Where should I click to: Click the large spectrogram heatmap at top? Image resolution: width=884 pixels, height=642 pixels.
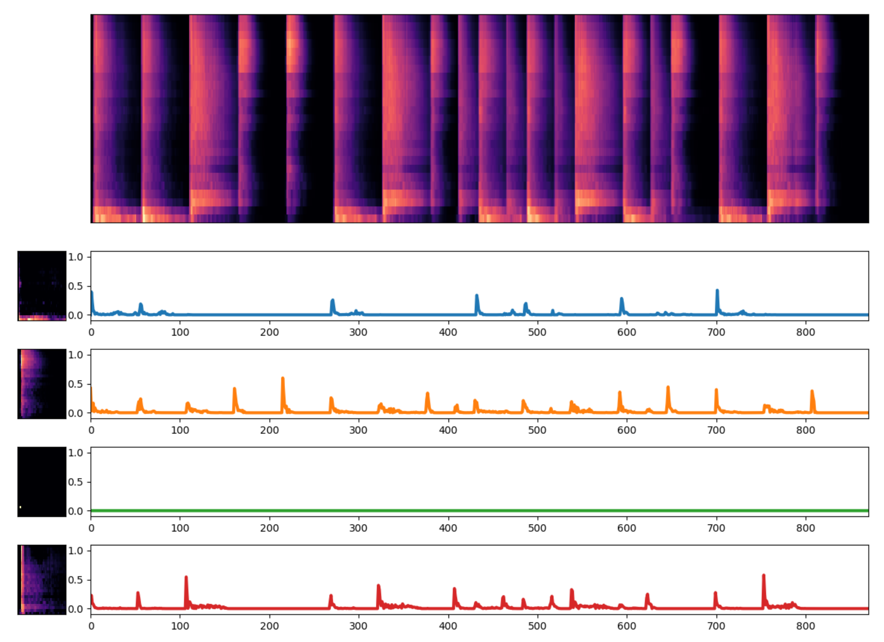click(480, 119)
